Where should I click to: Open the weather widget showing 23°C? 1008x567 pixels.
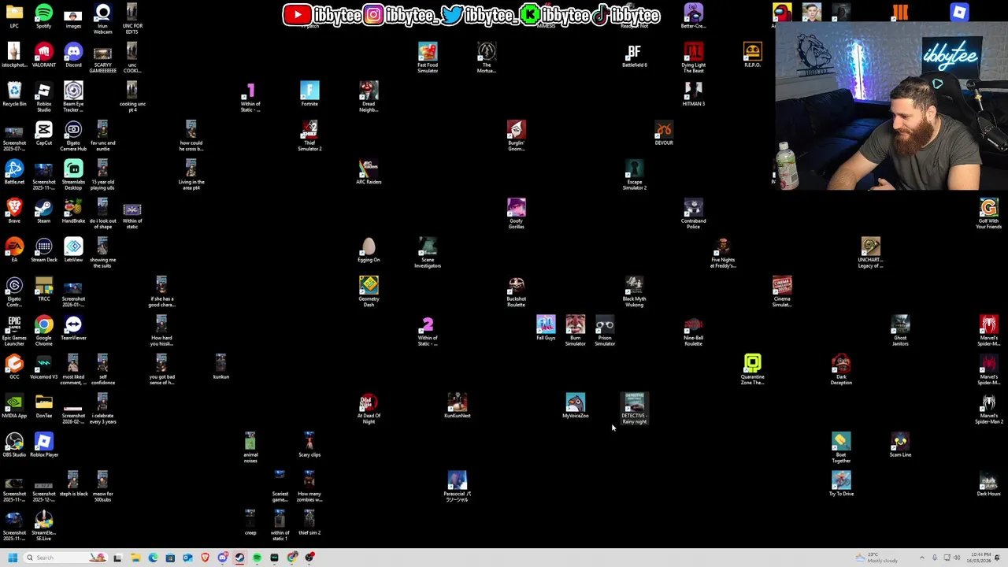click(x=876, y=558)
